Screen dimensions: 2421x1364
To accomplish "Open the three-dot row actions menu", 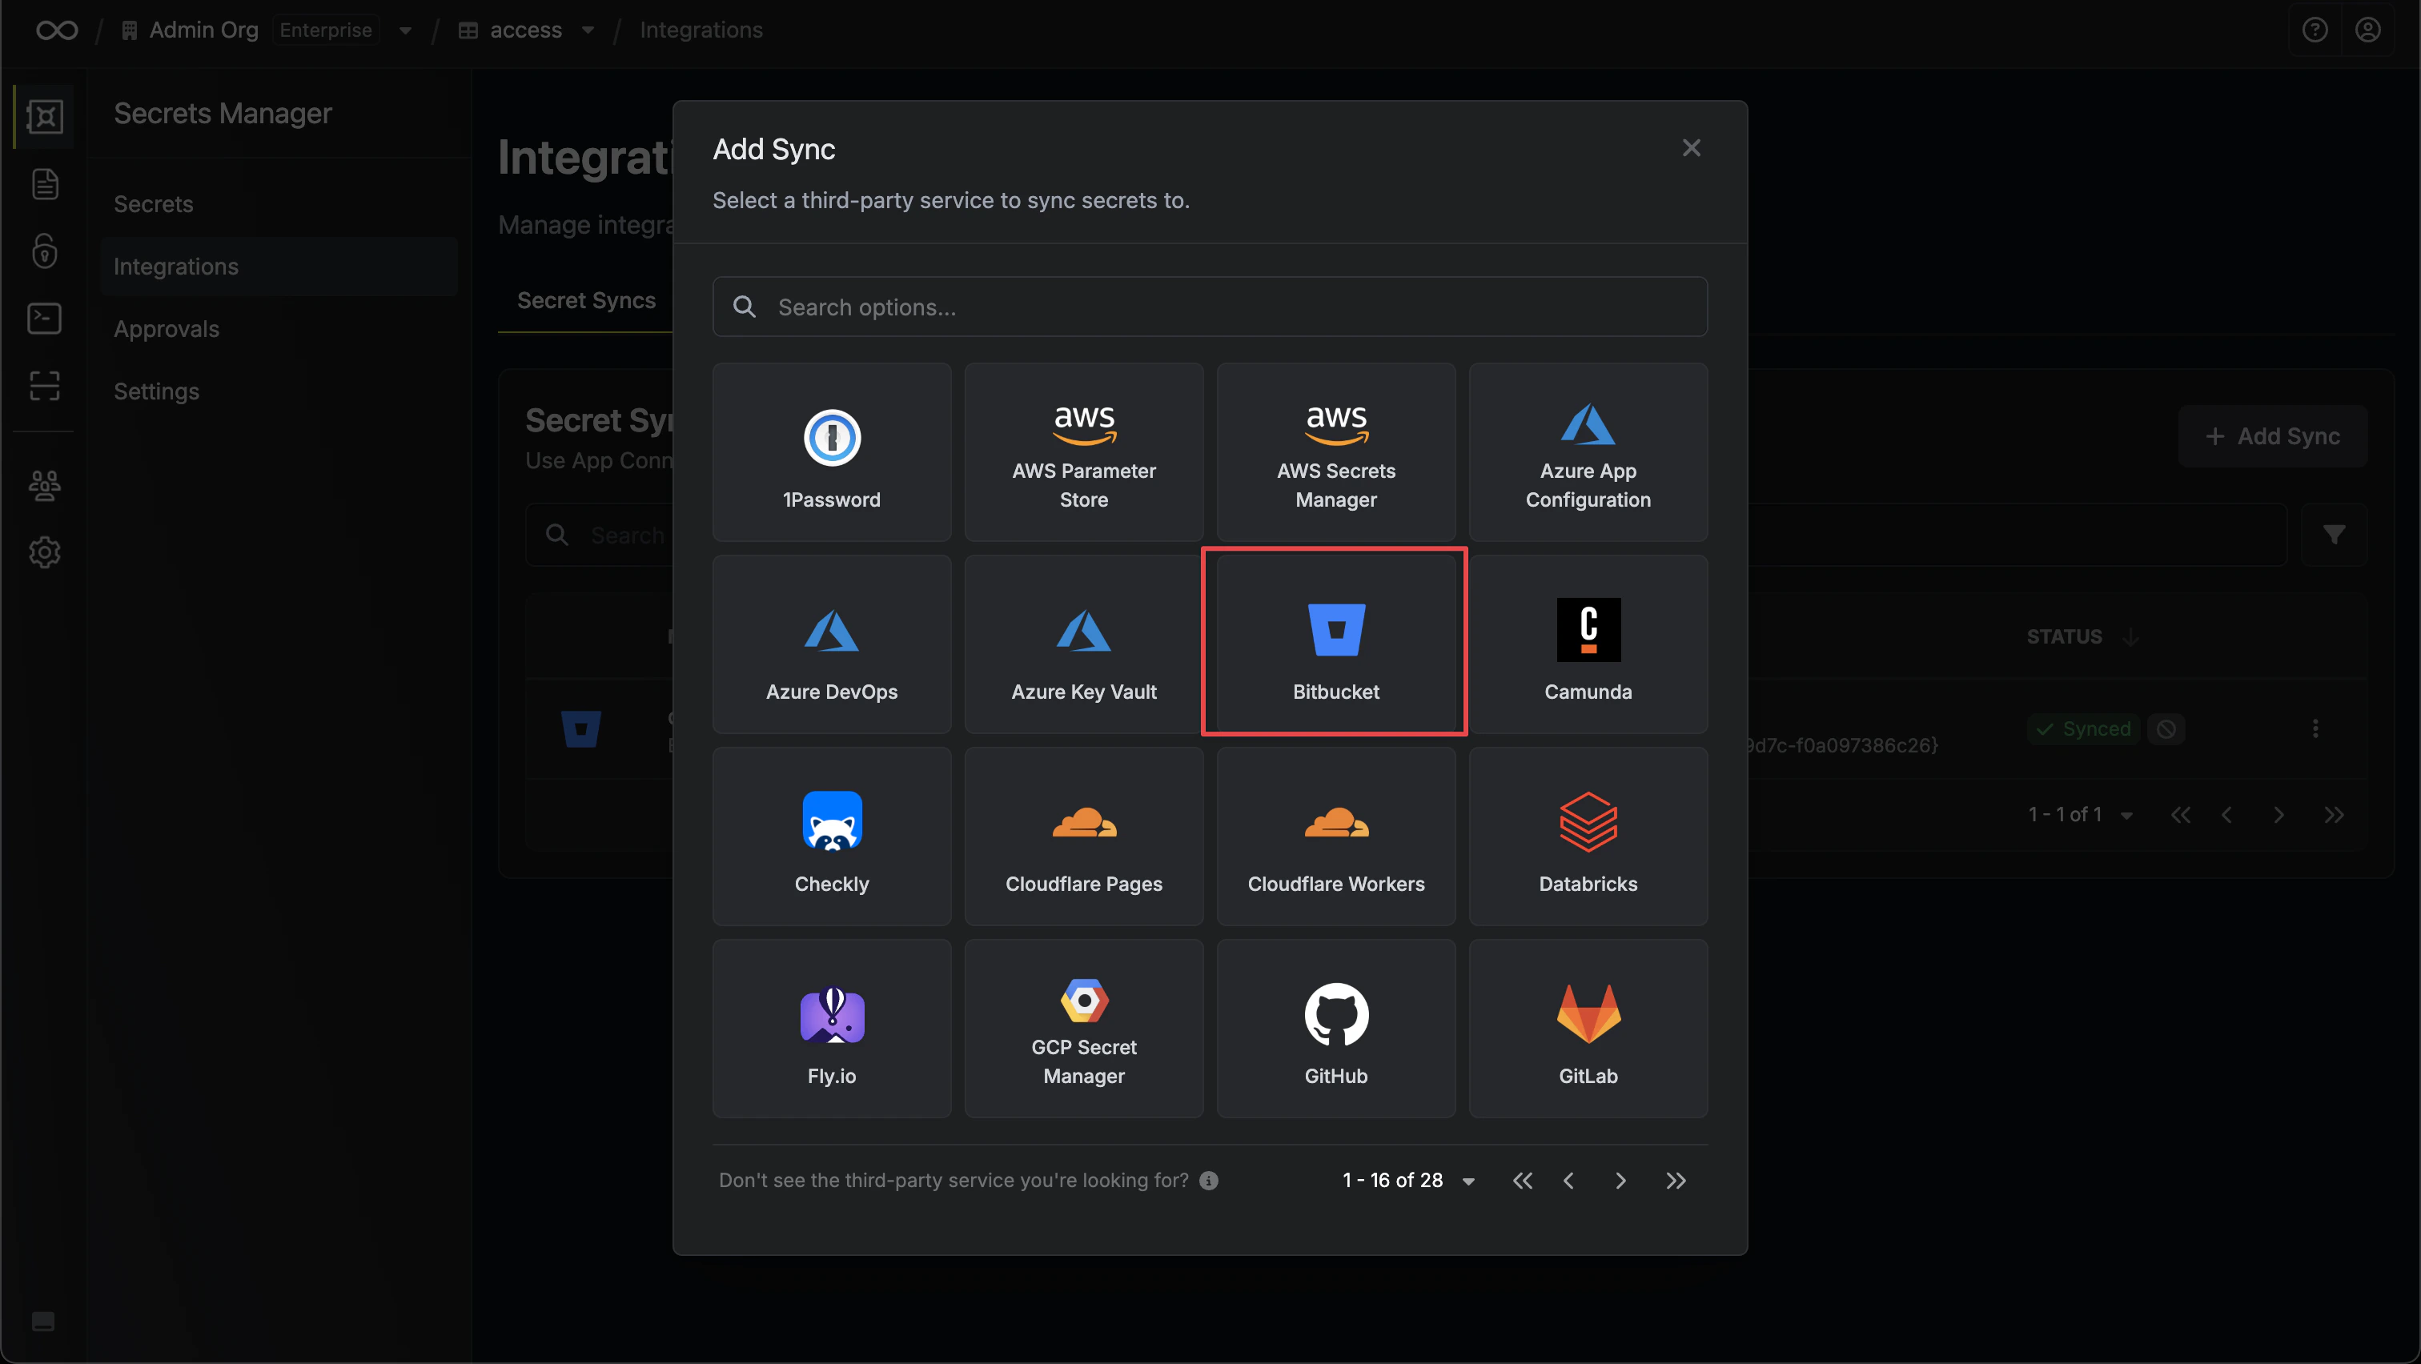I will click(x=2315, y=729).
